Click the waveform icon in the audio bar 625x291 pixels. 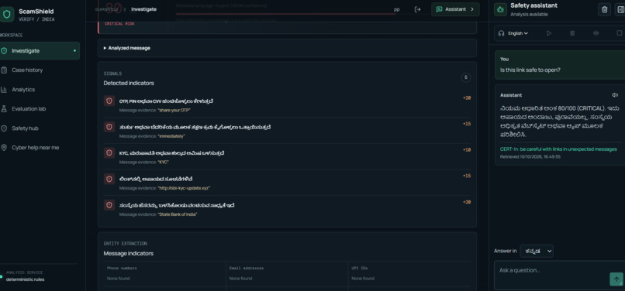click(x=596, y=33)
